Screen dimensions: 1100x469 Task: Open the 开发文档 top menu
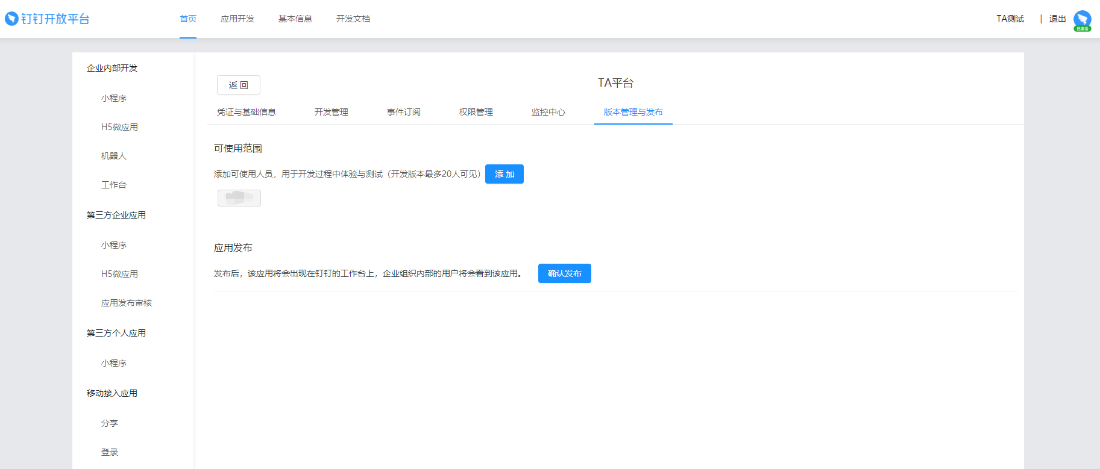pyautogui.click(x=353, y=19)
